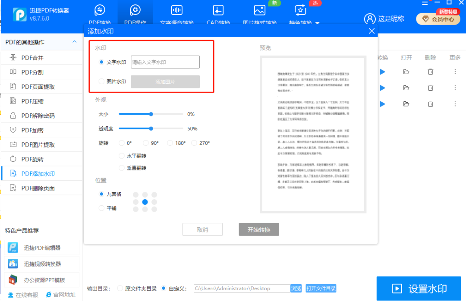The height and width of the screenshot is (301, 466).
Task: Collapse the PDF的其他操作 section
Action: [75, 42]
